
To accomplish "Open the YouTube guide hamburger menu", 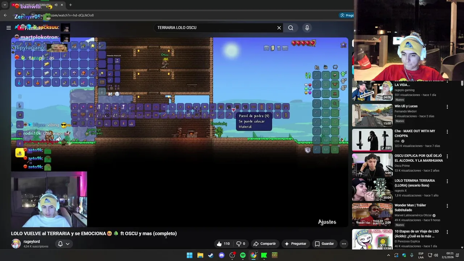I will point(9,28).
